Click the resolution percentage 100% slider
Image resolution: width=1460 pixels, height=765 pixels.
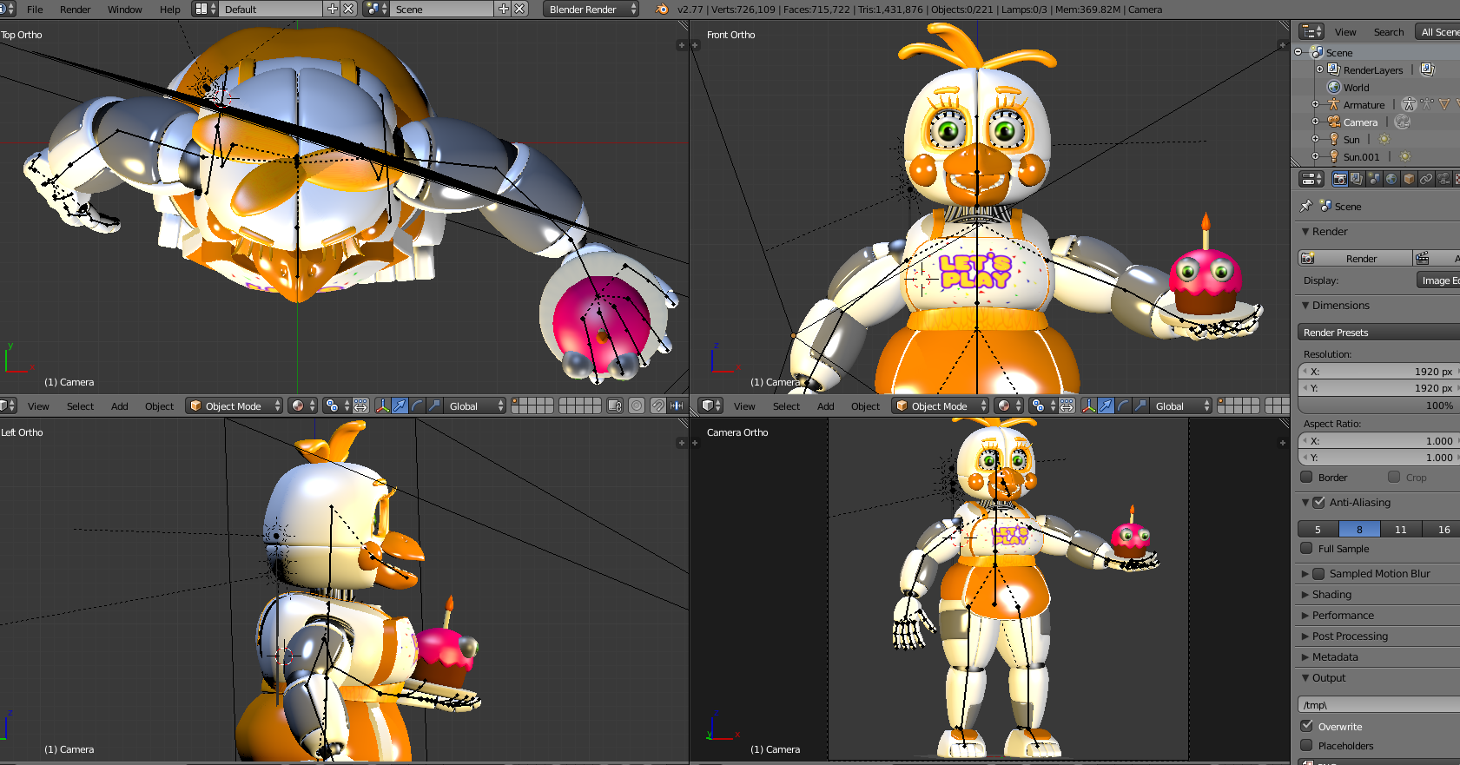(1379, 406)
